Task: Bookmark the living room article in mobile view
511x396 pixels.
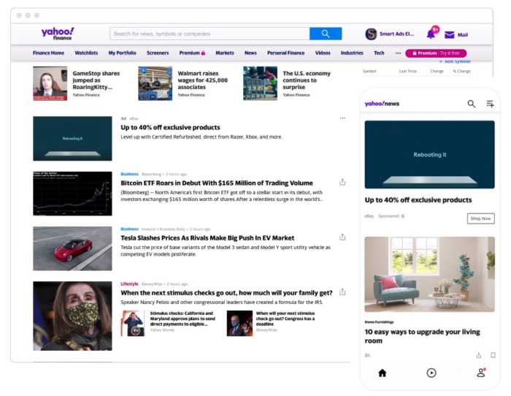Action: [493, 355]
